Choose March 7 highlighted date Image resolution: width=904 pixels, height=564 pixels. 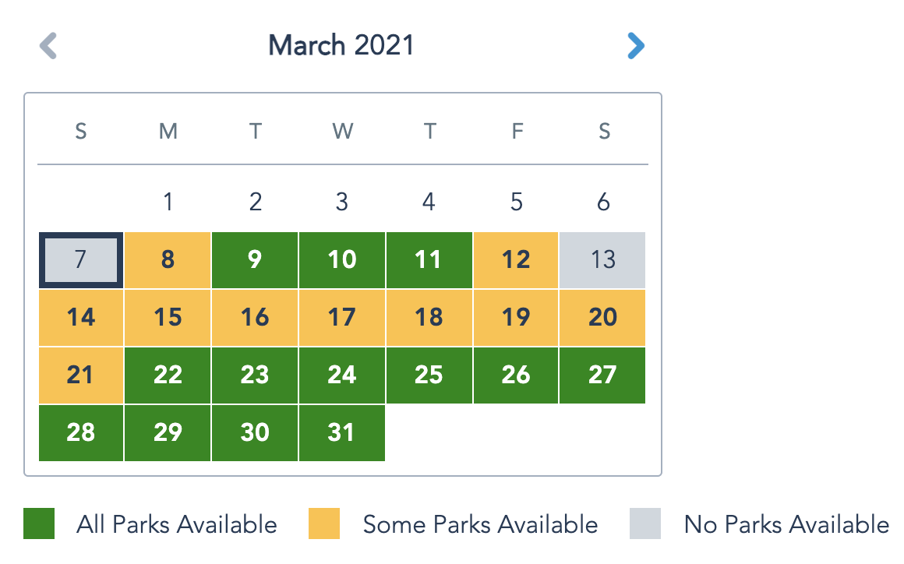tap(80, 260)
